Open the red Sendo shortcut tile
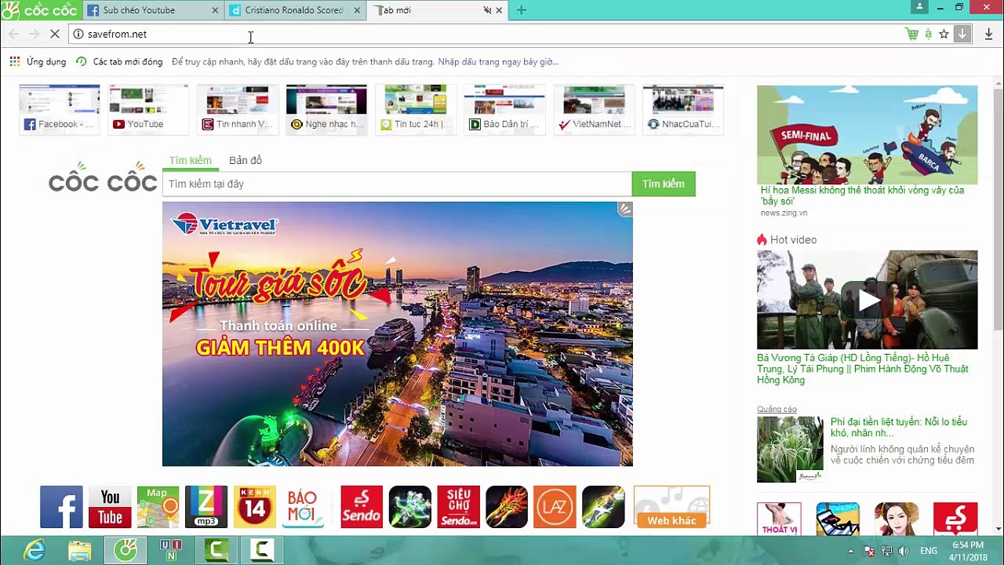The image size is (1004, 565). (x=362, y=507)
